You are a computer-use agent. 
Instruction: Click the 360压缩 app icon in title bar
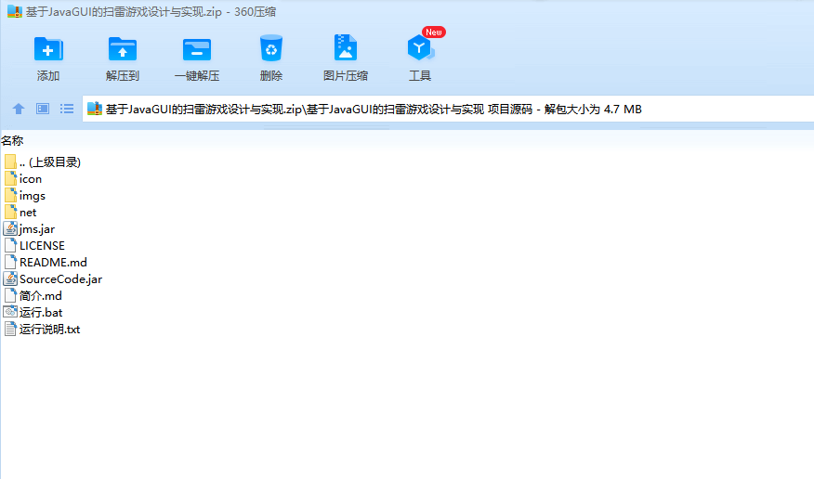(x=15, y=11)
